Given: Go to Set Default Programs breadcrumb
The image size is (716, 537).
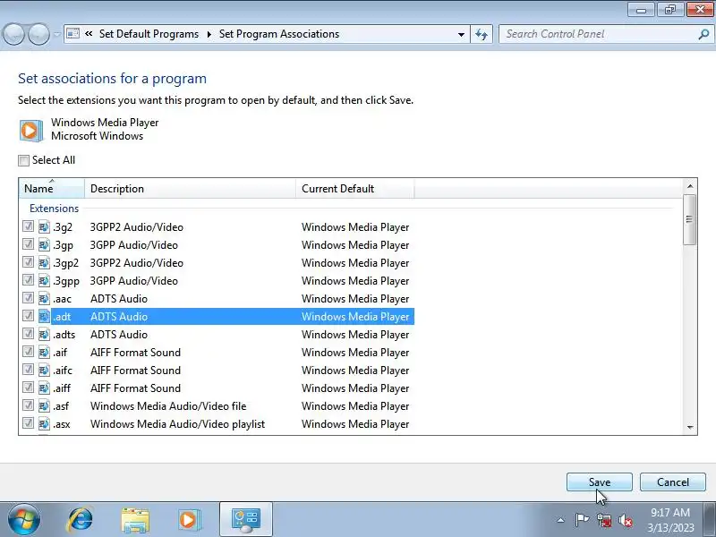Looking at the screenshot, I should click(x=149, y=34).
